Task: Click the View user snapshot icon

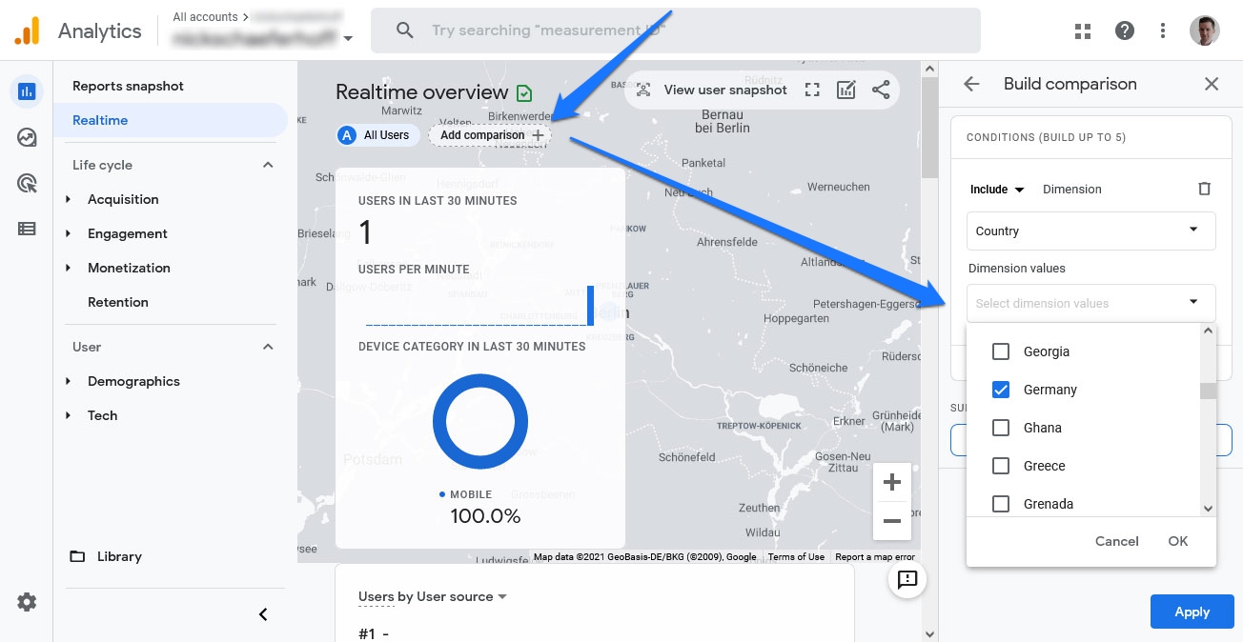Action: pos(643,90)
